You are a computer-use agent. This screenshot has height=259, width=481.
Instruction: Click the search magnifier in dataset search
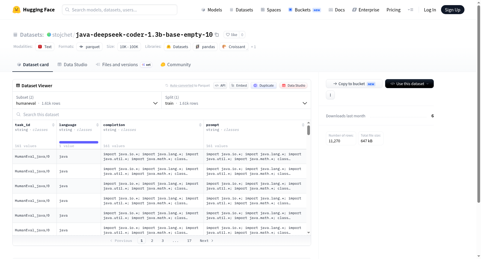point(19,114)
